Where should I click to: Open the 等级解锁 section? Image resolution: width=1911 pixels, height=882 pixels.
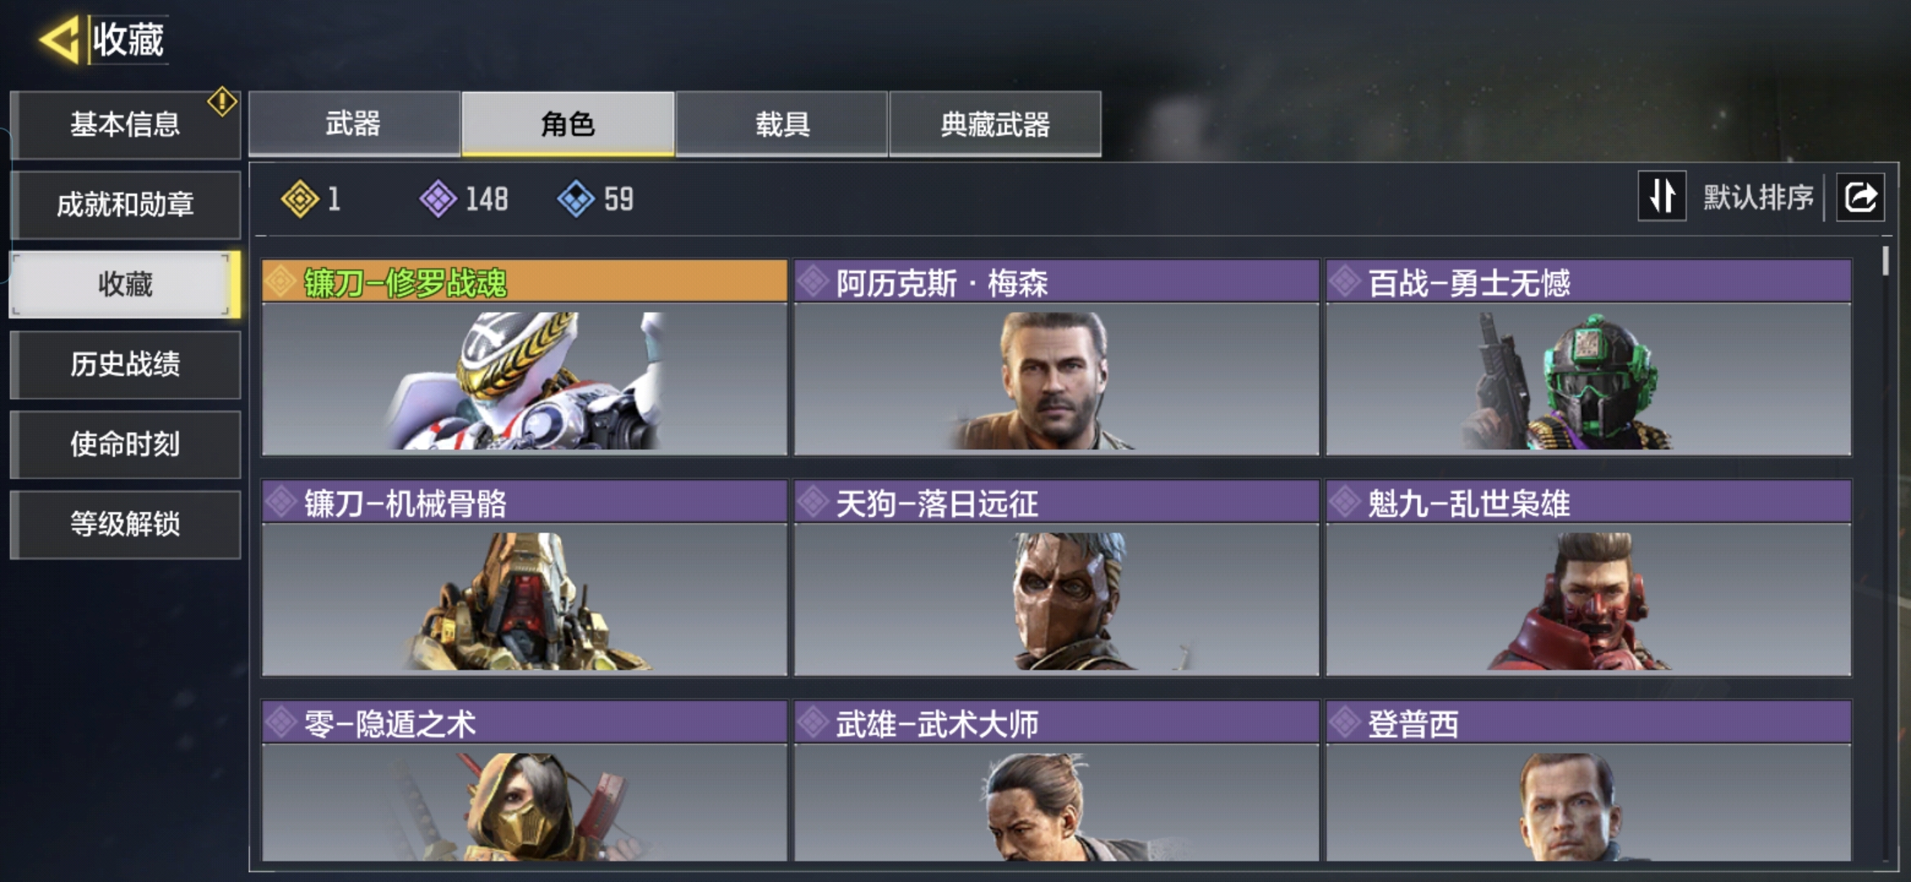coord(125,524)
